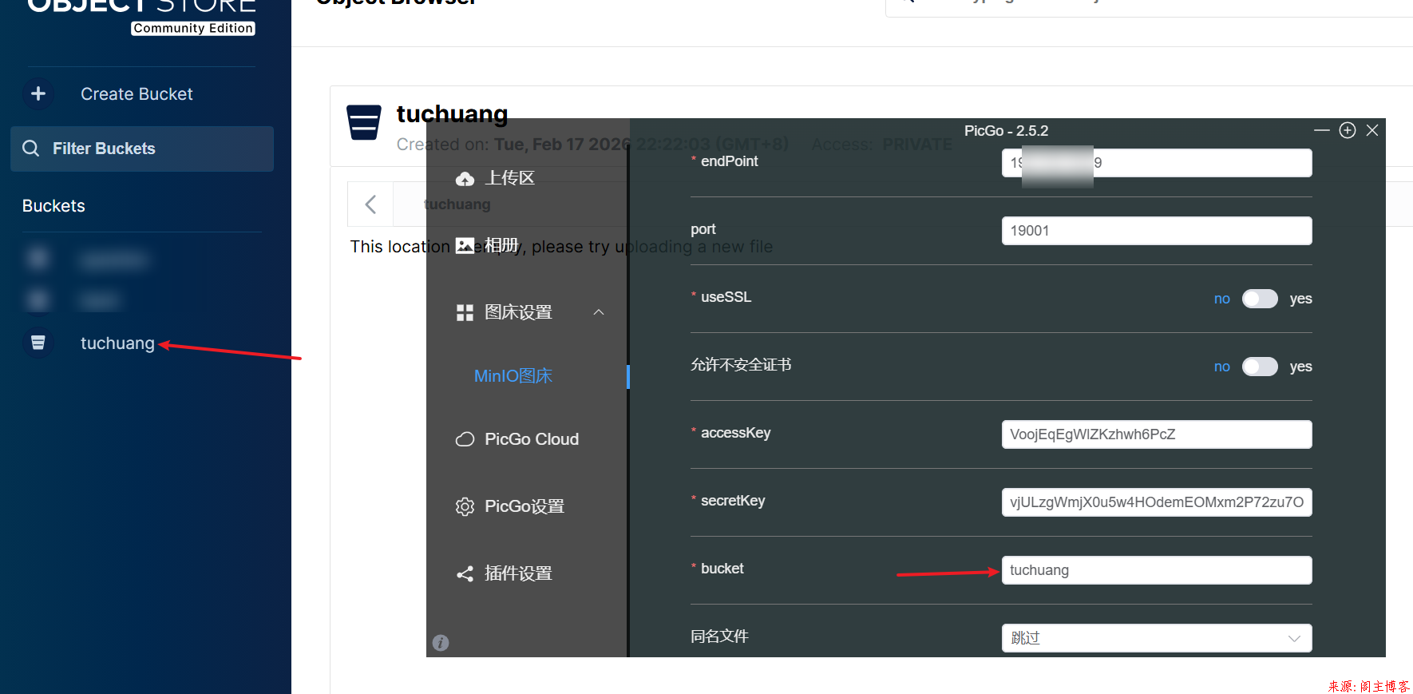Click the 同名文件 dropdown arrow
1413x694 pixels.
[1294, 638]
